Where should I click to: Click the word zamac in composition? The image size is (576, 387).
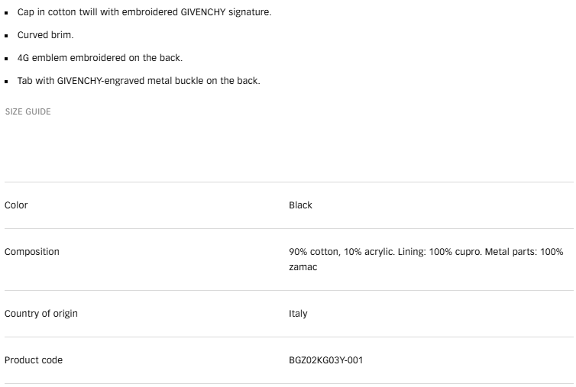[303, 267]
